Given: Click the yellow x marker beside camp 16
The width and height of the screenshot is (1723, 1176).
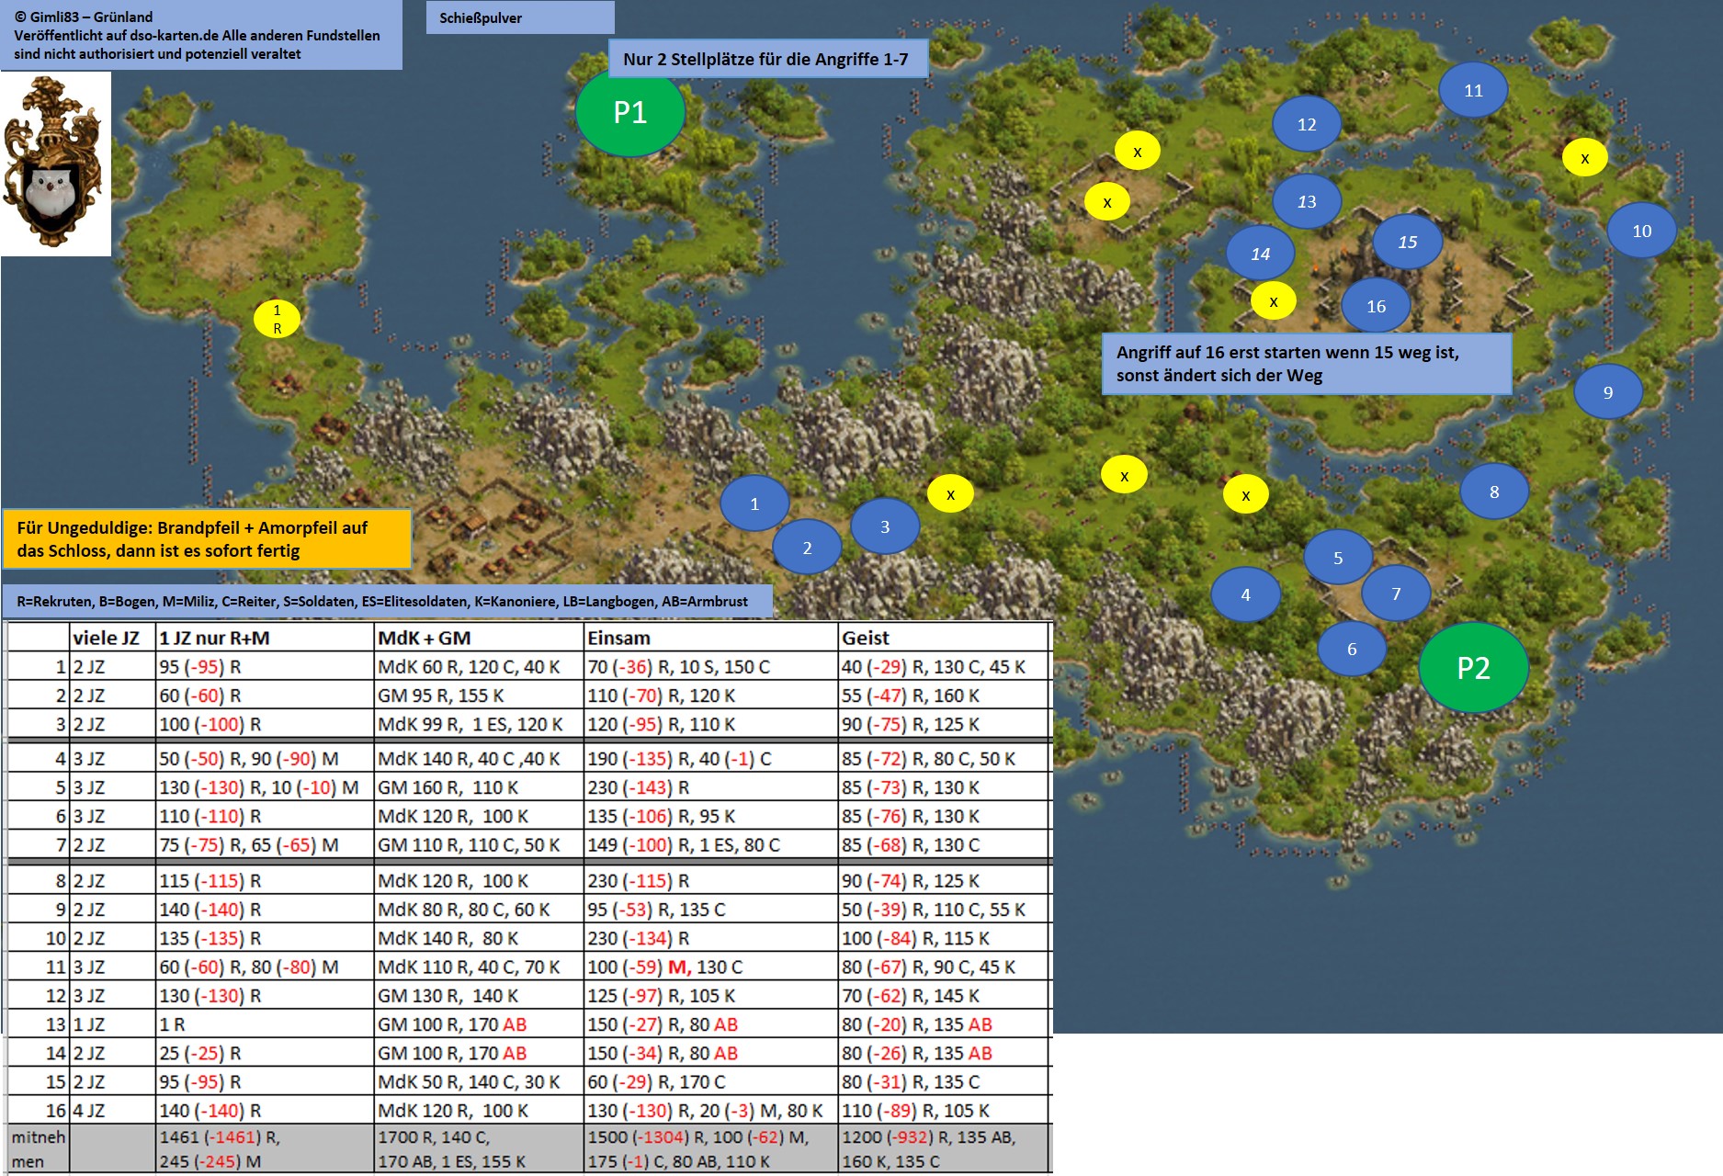Looking at the screenshot, I should (x=1273, y=301).
